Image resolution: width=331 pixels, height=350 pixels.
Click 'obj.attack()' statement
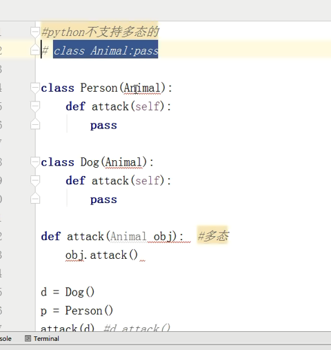pyautogui.click(x=101, y=255)
